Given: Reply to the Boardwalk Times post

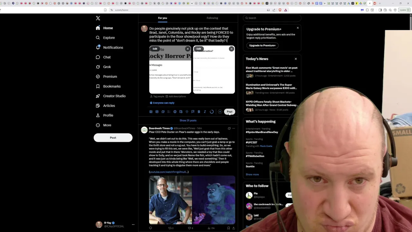Looking at the screenshot, I should (x=150, y=228).
